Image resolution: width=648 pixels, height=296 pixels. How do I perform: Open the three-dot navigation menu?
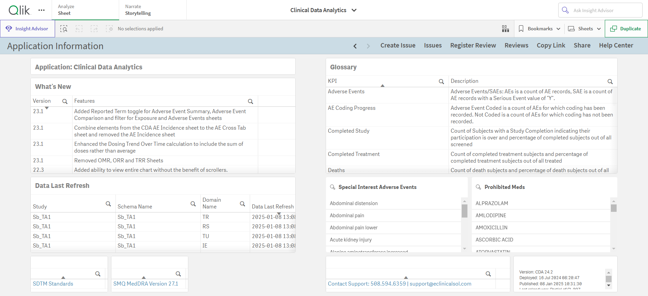(42, 10)
